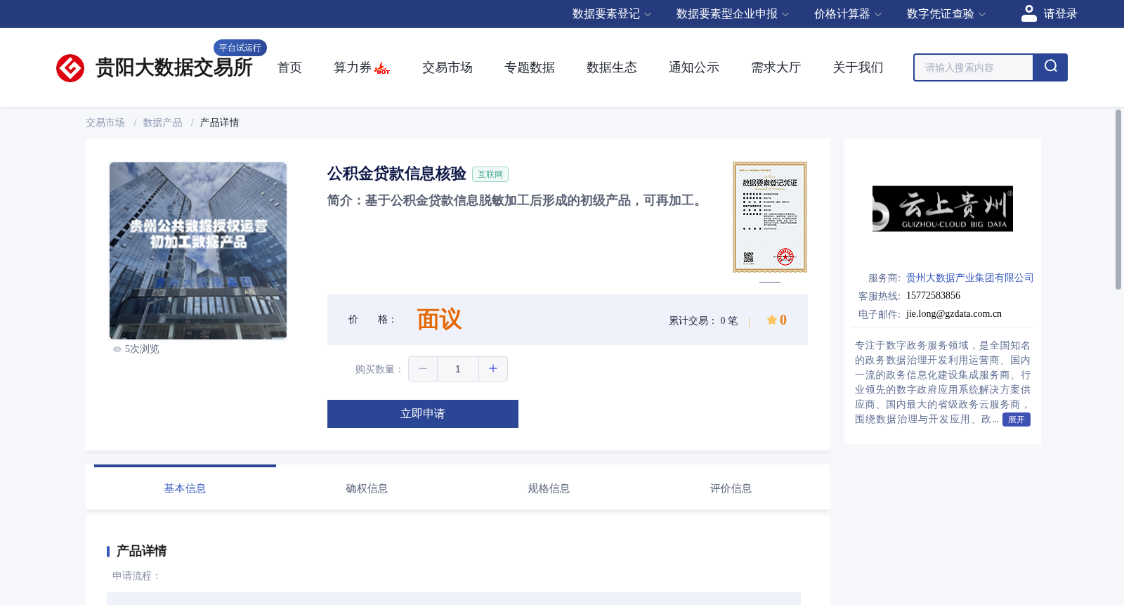Expand 数据要素型企业申报 dropdown
Viewport: 1124px width, 605px height.
click(733, 14)
